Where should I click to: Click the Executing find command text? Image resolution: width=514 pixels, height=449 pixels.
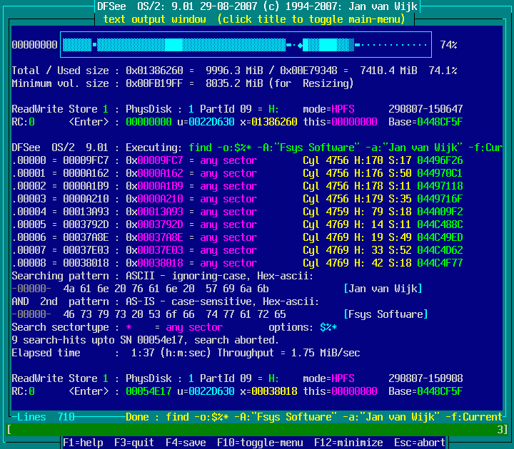[x=346, y=148]
